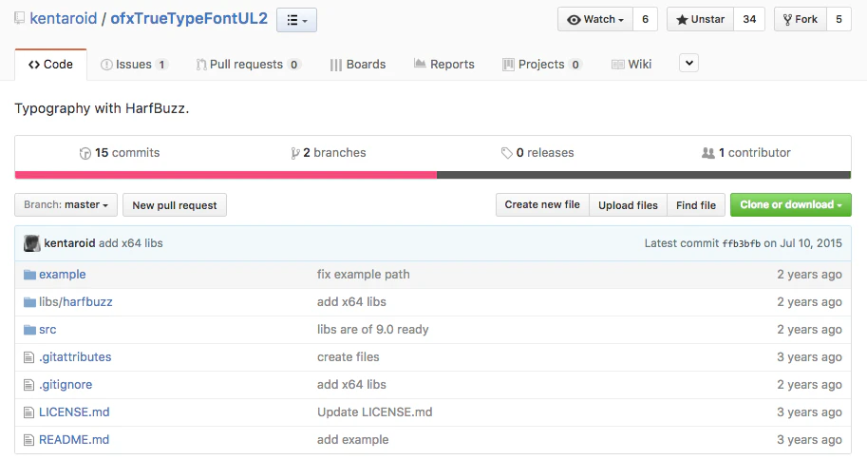Unstar this repository
The height and width of the screenshot is (460, 867).
[700, 19]
